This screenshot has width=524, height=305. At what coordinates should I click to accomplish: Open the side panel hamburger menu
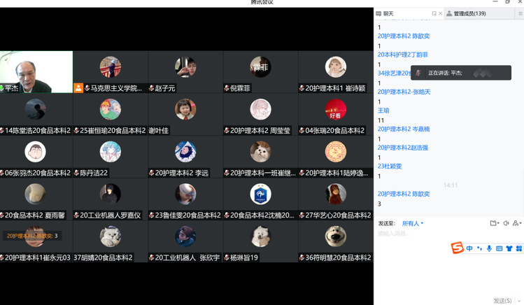pyautogui.click(x=520, y=13)
